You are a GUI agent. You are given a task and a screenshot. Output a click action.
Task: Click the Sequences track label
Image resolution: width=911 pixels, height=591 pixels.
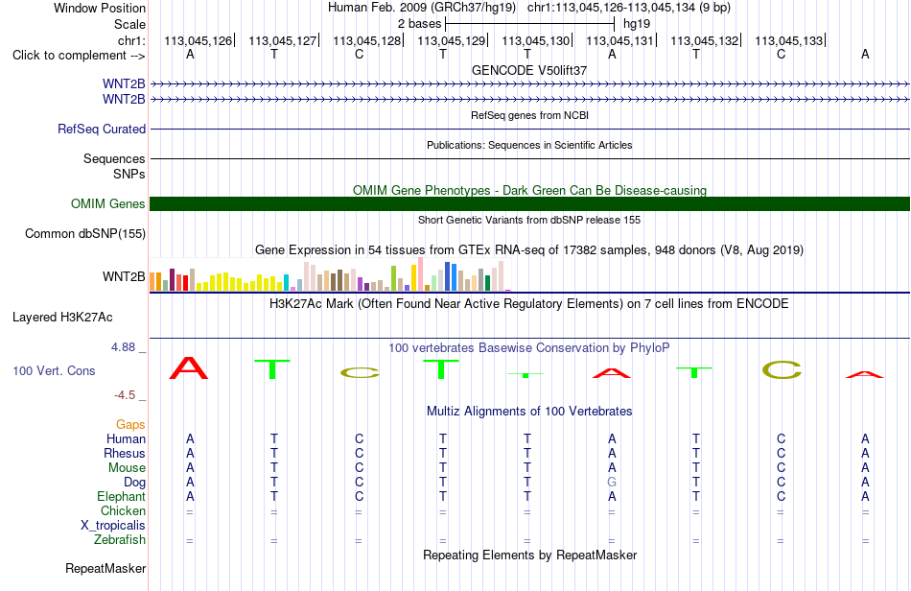114,158
